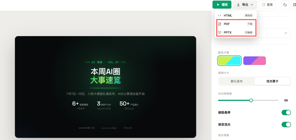Click the play triangle icon in 播放
296x140 pixels.
point(218,5)
